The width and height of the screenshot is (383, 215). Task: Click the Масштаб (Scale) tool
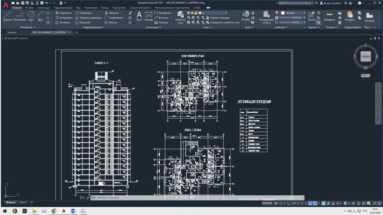(x=83, y=23)
